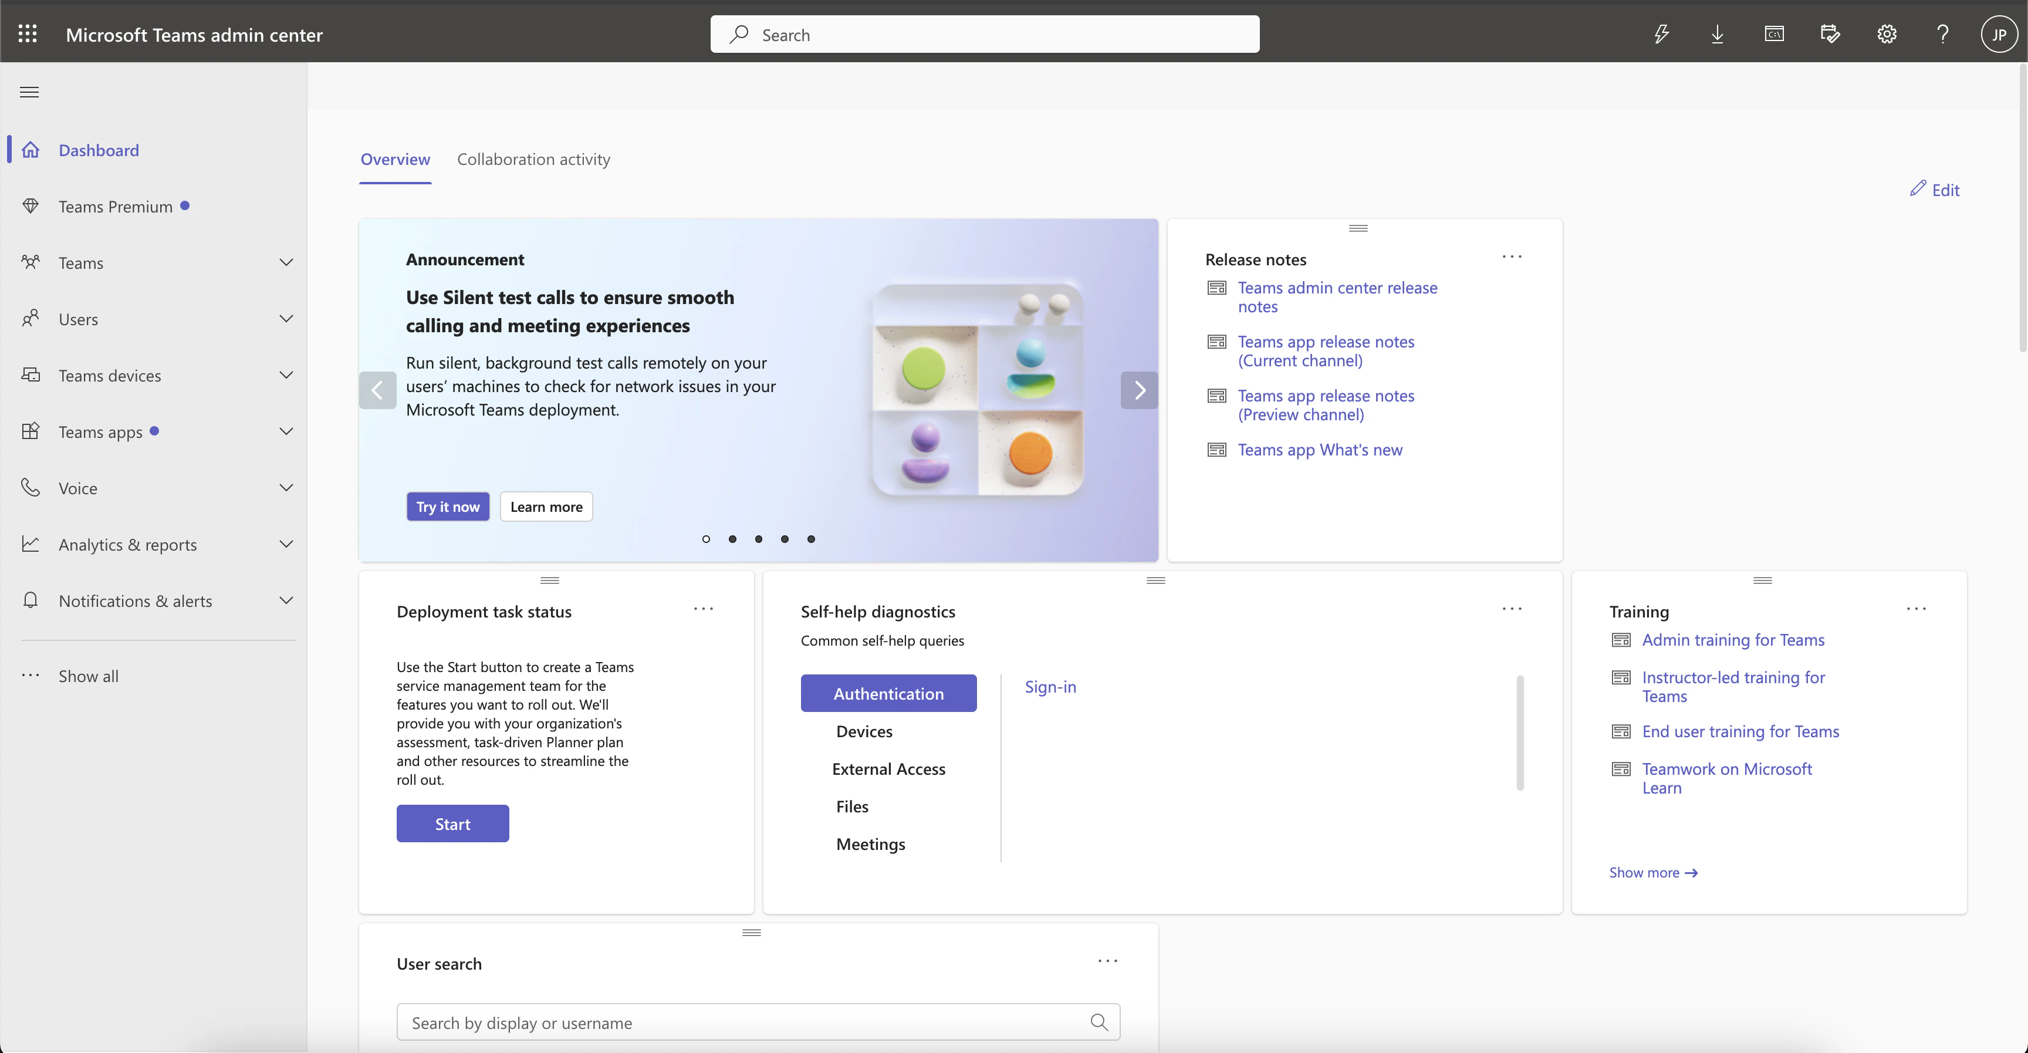Click Learn more in the announcement

point(546,507)
